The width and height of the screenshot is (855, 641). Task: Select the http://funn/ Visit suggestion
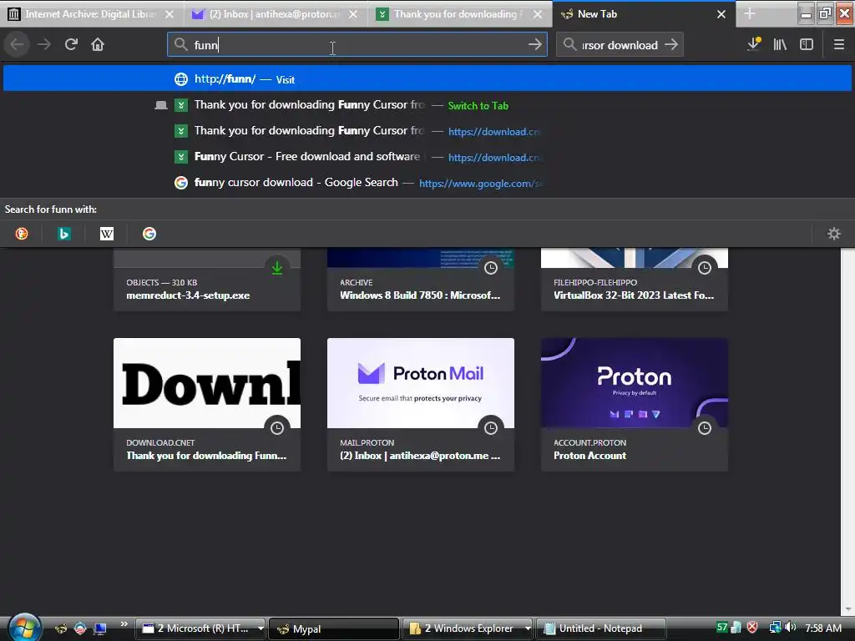[x=427, y=79]
